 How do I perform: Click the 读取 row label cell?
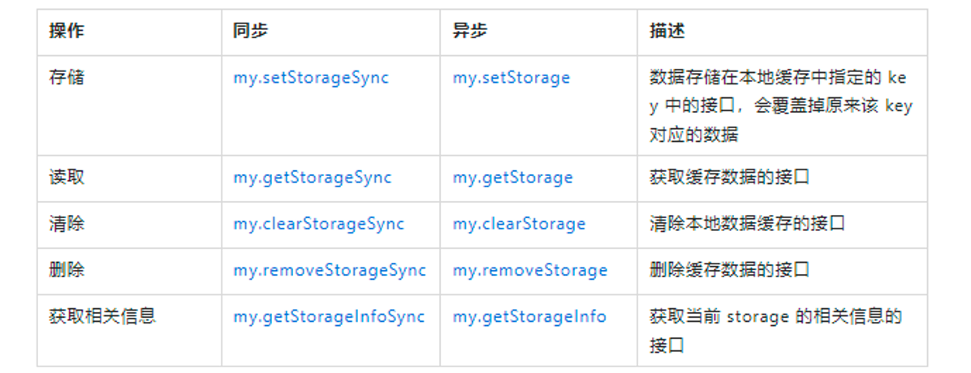coord(67,178)
